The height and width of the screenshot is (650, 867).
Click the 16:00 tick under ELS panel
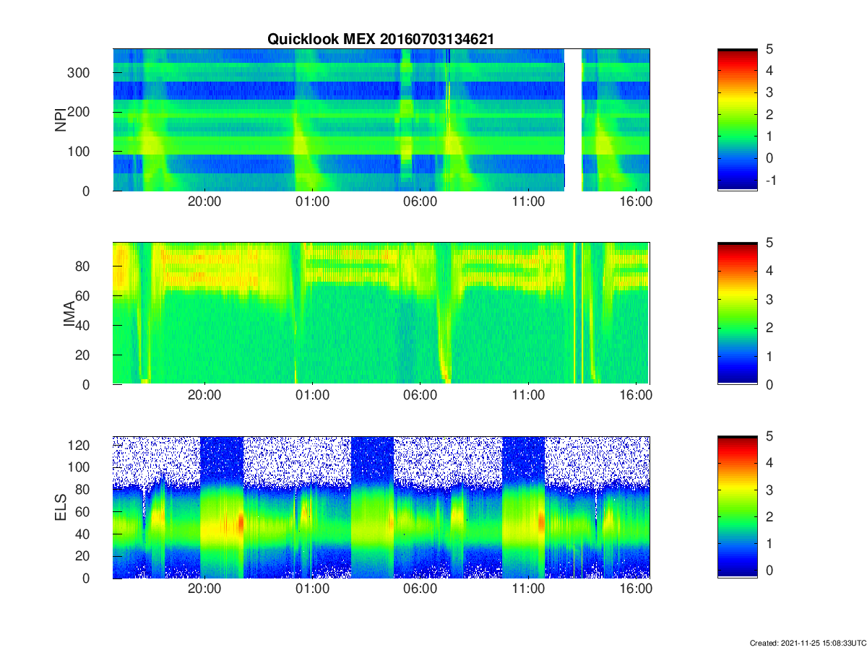click(x=636, y=589)
